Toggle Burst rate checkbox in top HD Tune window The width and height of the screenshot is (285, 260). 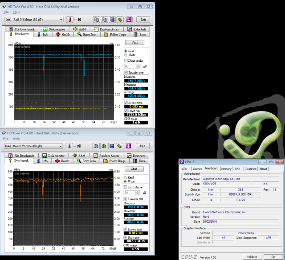coord(126,111)
